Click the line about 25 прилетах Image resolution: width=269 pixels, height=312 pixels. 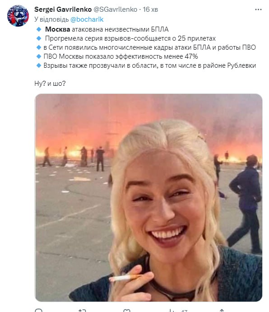[130, 38]
